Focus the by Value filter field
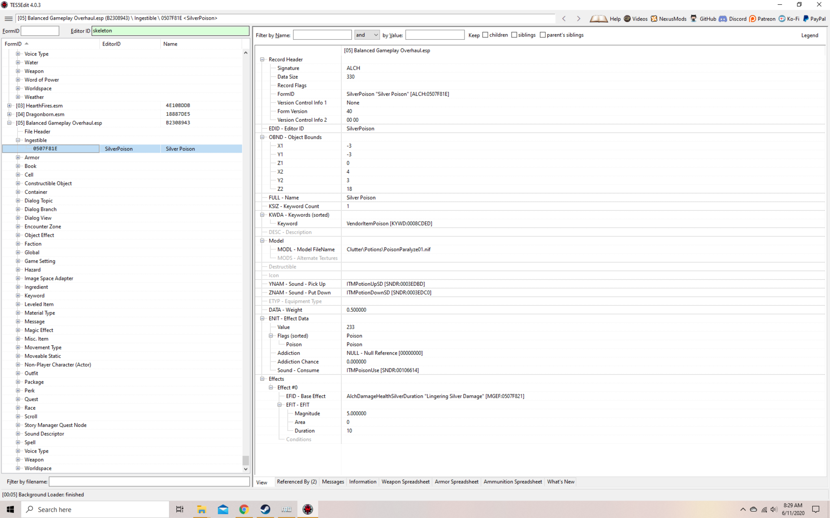Image resolution: width=830 pixels, height=518 pixels. [x=435, y=35]
